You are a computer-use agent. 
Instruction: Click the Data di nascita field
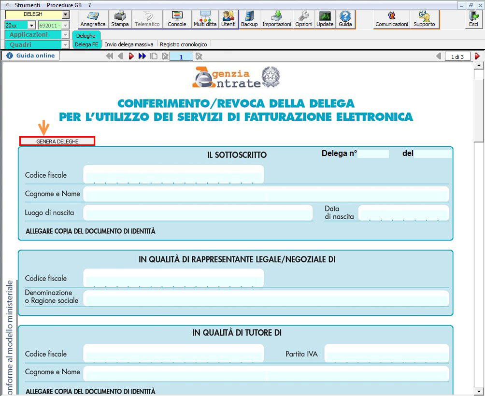[x=404, y=212]
